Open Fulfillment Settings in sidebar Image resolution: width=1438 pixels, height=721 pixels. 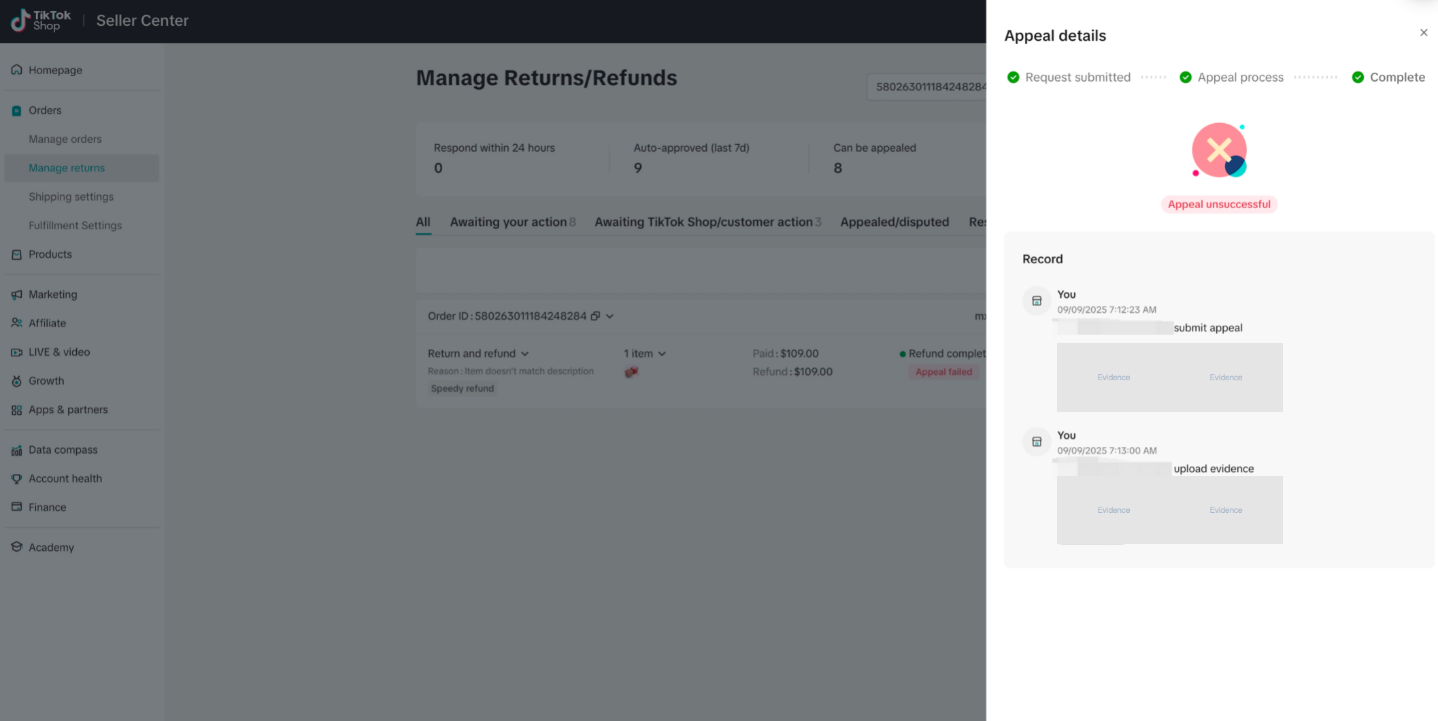(x=75, y=225)
